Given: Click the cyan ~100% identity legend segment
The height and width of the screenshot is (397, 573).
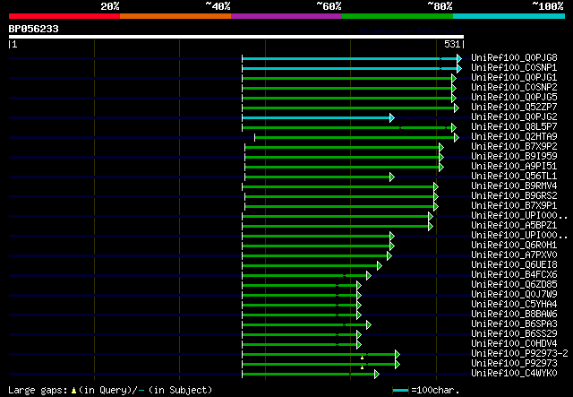Looking at the screenshot, I should [509, 16].
